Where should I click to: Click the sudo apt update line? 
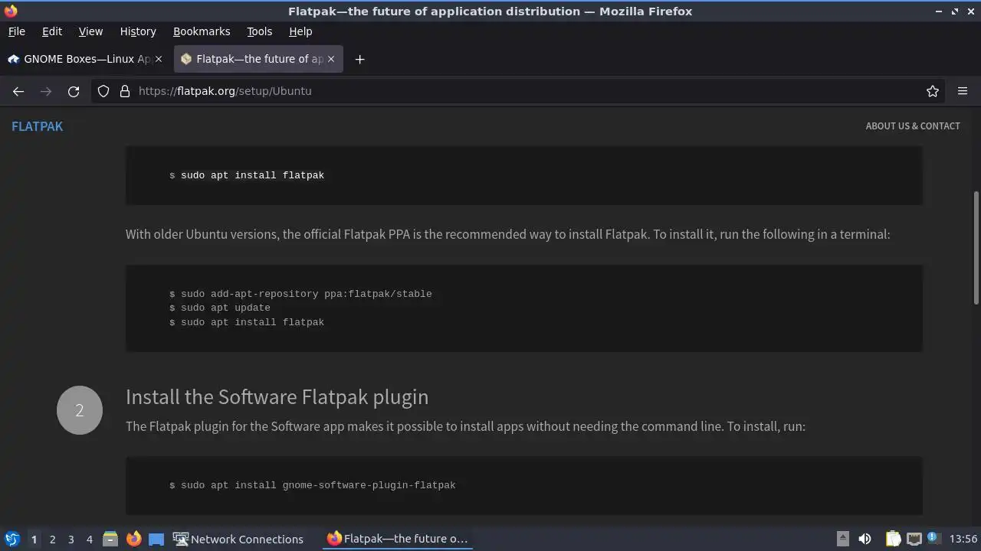point(220,308)
